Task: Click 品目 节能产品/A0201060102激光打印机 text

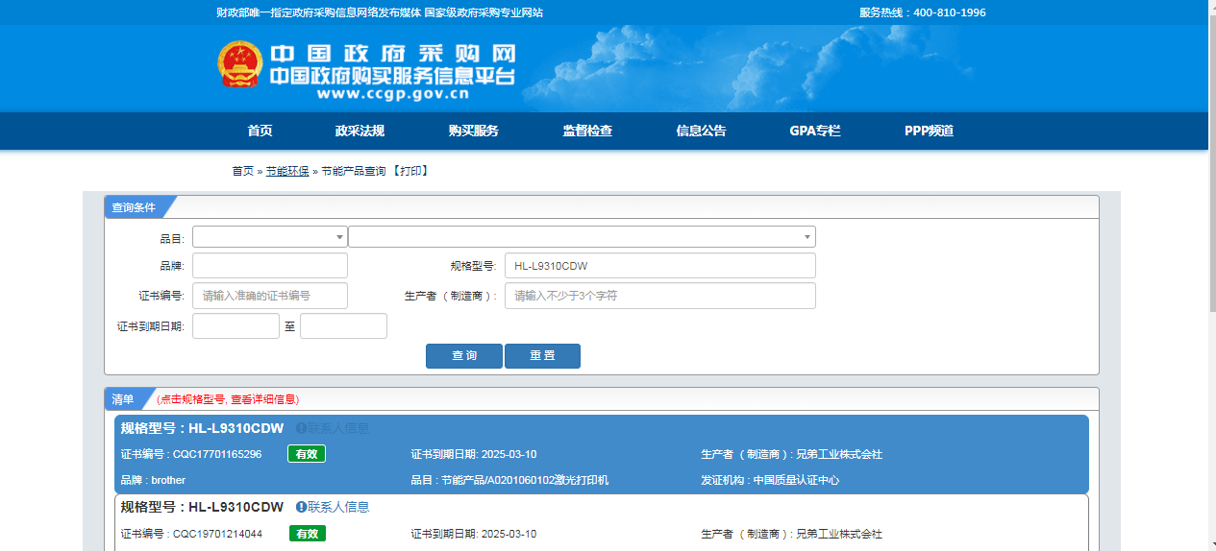Action: (x=509, y=480)
